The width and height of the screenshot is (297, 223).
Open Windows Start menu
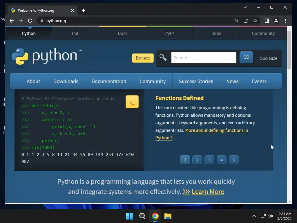pos(130,216)
